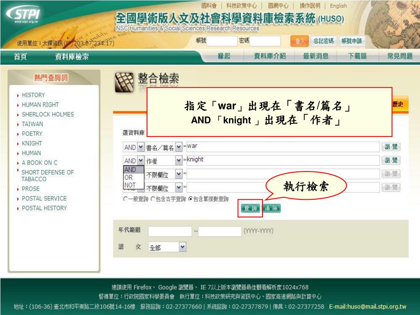Choose OR in the open operator list
Image resolution: width=420 pixels, height=315 pixels.
[x=134, y=177]
